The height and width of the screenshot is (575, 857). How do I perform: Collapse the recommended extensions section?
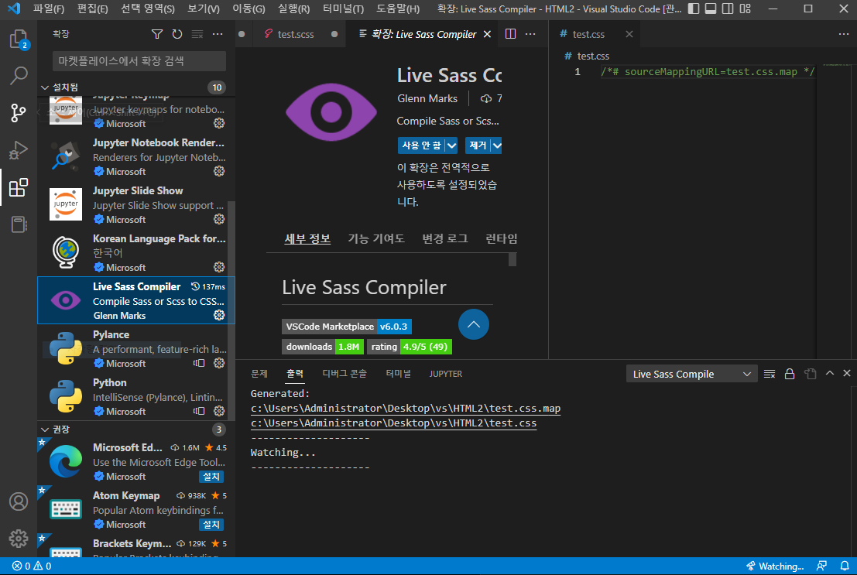pyautogui.click(x=45, y=430)
